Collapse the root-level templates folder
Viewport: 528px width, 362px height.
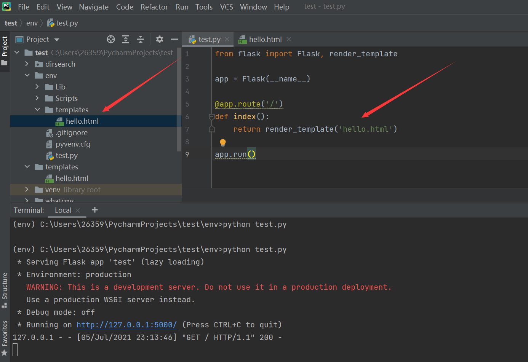(27, 167)
